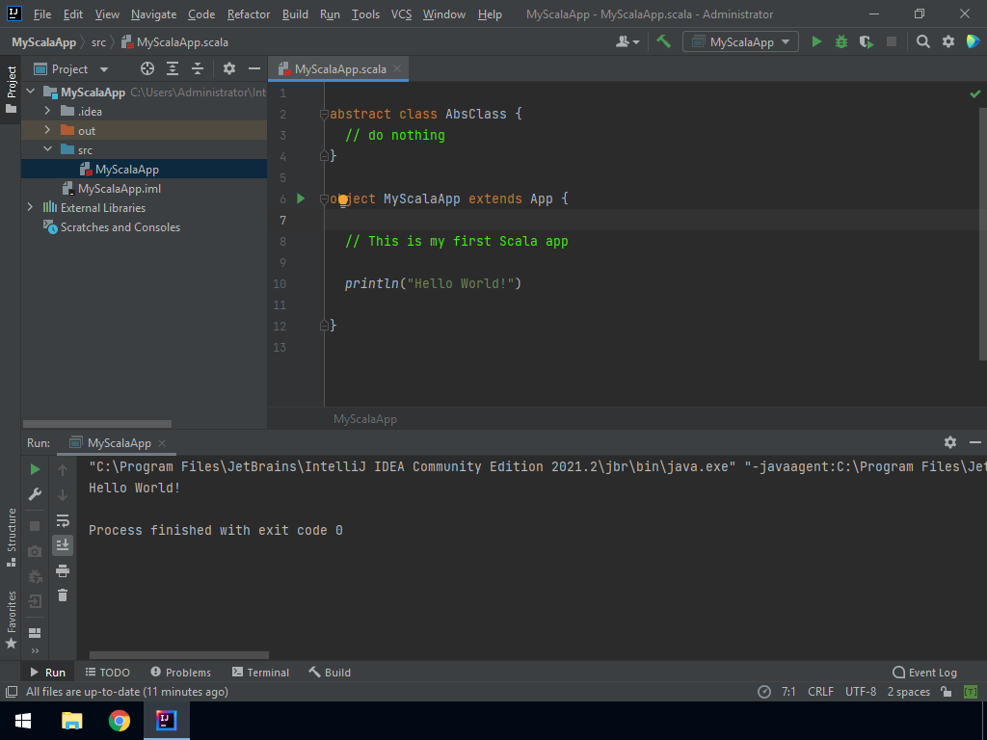Click the UTF-8 encoding in status bar

coord(861,692)
